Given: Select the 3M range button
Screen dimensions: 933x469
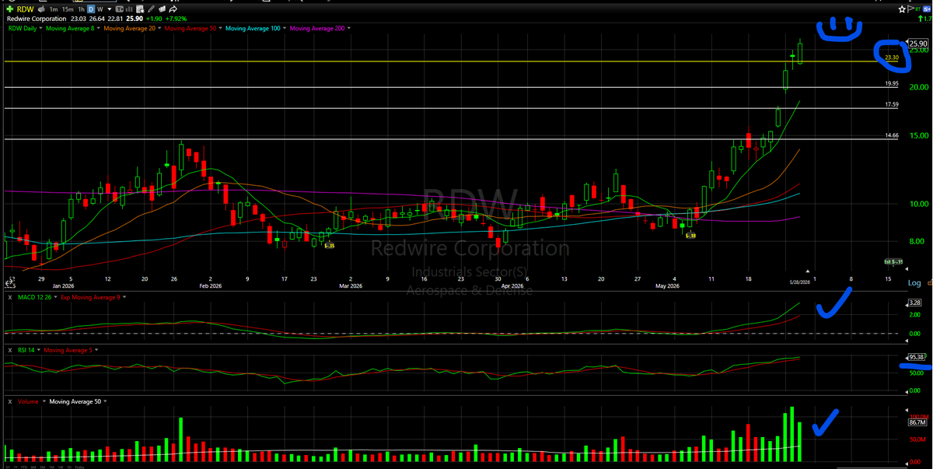Looking at the screenshot, I should (x=43, y=467).
